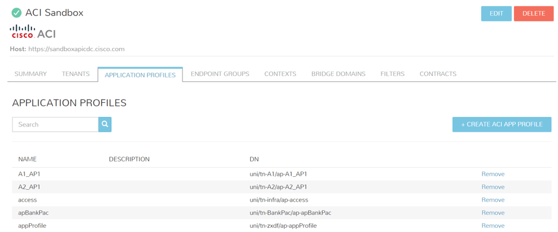Screen dimensions: 558x232
Task: Open the Summary tab
Action: [31, 74]
